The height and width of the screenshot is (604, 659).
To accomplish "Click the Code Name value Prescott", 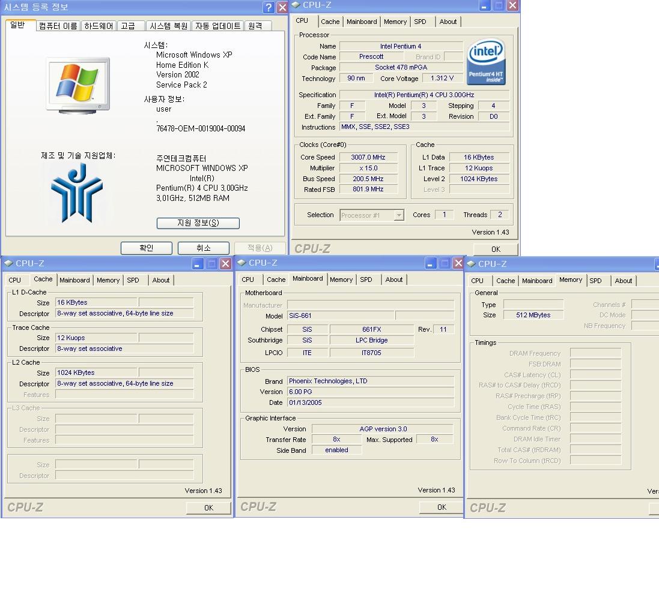I will tap(371, 56).
